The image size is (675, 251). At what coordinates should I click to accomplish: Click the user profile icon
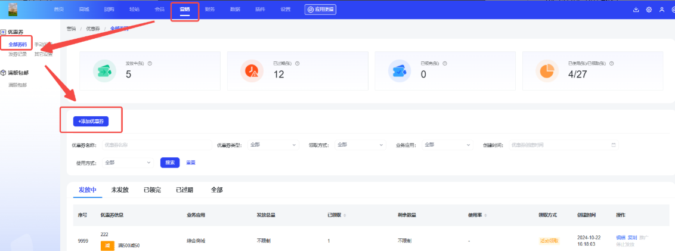click(661, 10)
